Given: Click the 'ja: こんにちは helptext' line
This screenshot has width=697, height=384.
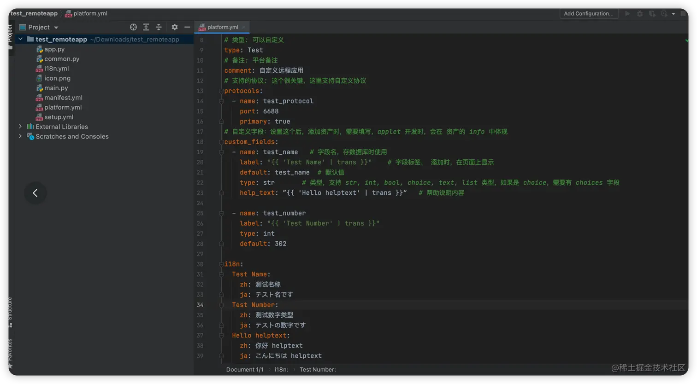Looking at the screenshot, I should pyautogui.click(x=281, y=356).
